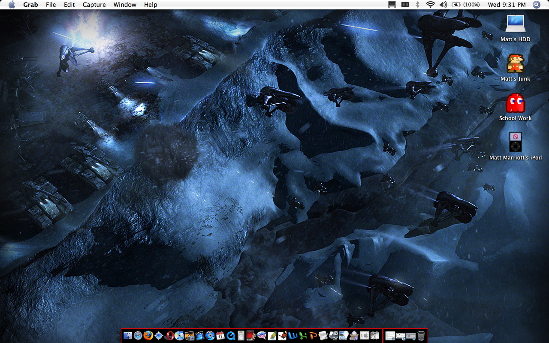Click the Bluetooth status icon
This screenshot has width=549, height=343.
(417, 5)
